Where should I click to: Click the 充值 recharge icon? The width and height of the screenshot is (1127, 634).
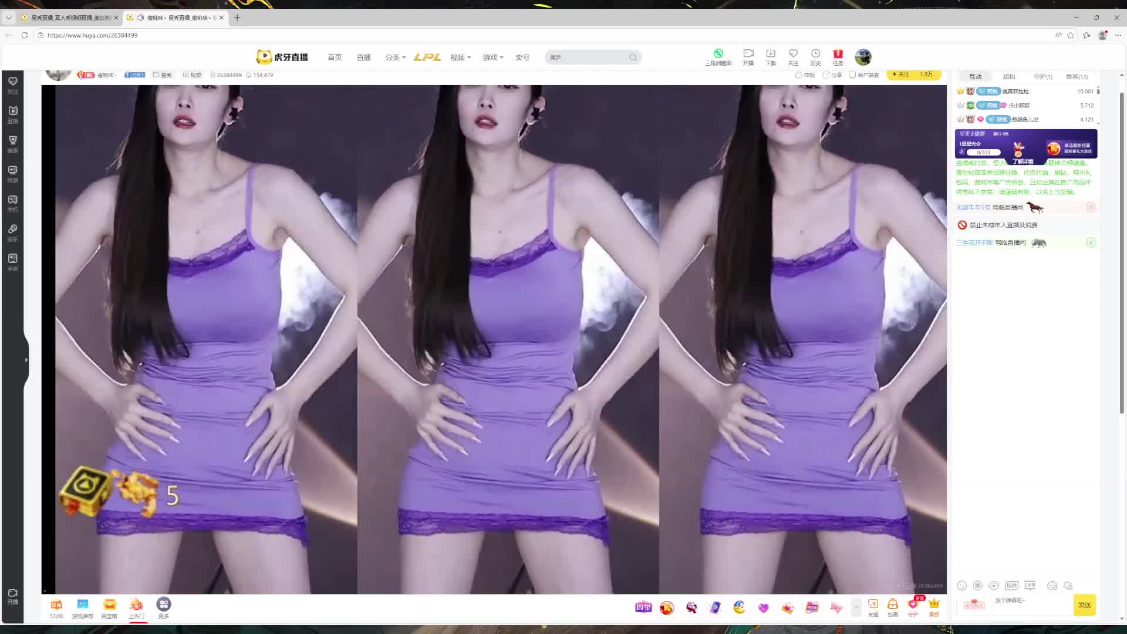pos(873,607)
